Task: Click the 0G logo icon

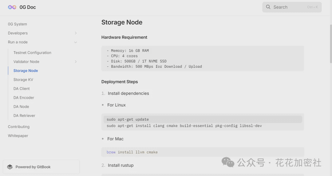Action: tap(12, 7)
